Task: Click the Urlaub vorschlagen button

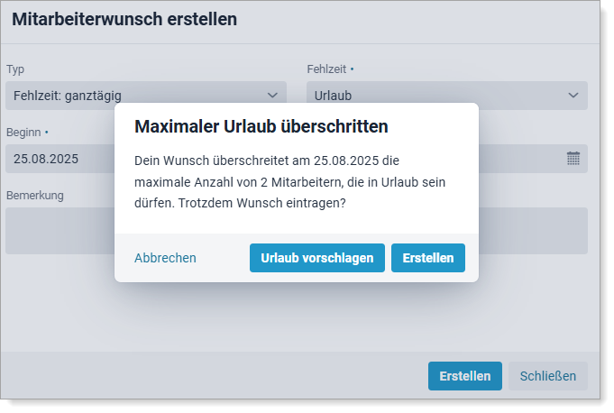Action: click(317, 258)
